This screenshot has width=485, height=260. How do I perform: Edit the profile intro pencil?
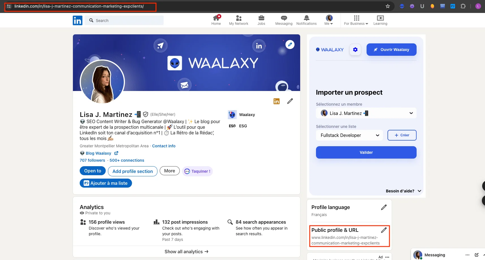tap(290, 101)
